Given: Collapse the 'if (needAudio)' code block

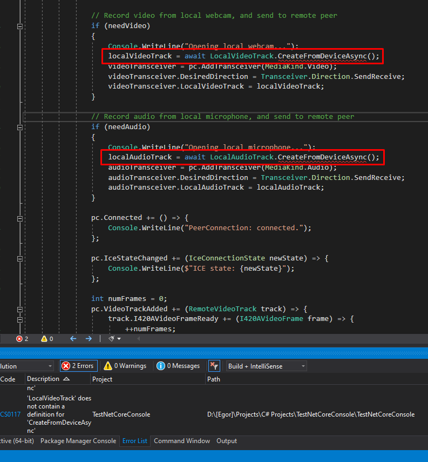Looking at the screenshot, I should [x=20, y=128].
